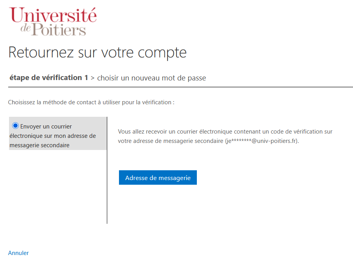Click the 'Retournez sur votre compte' heading
Screen dimensions: 353x280
[97, 53]
